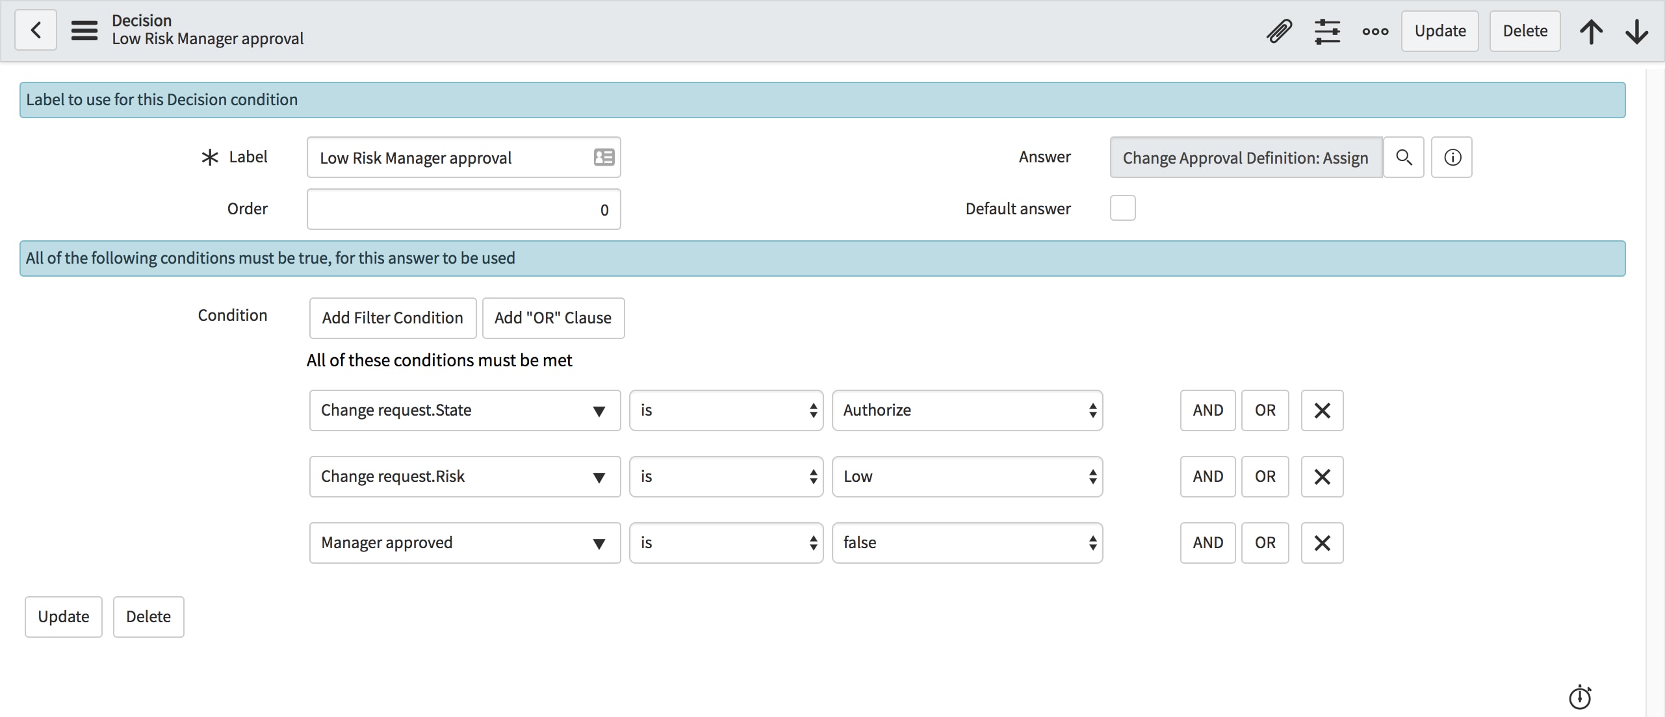Remove the Manager approved condition with X
The width and height of the screenshot is (1665, 717).
[1322, 542]
